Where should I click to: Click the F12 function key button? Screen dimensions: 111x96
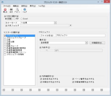(101, 90)
